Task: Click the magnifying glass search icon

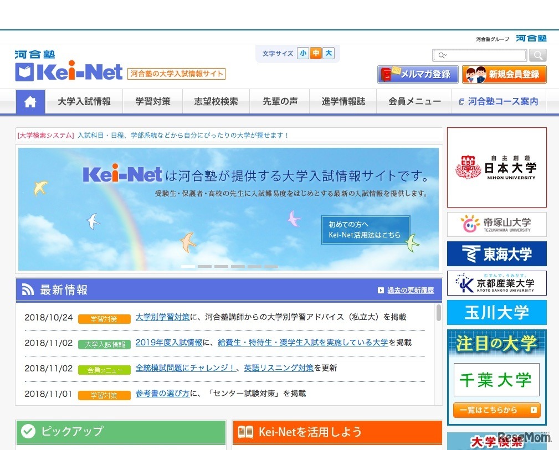Action: 537,55
